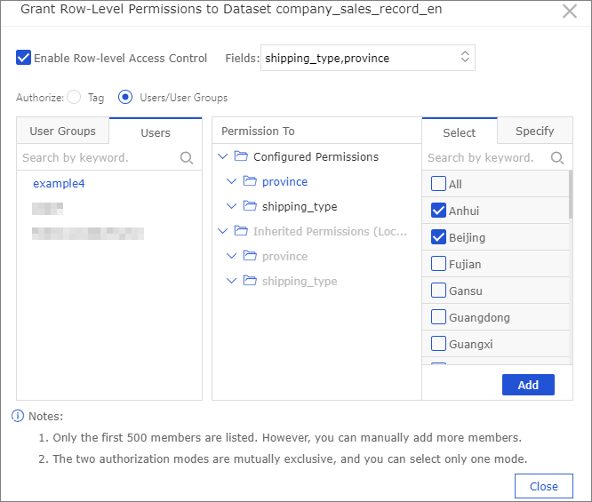Check the Guangxi checkbox

[x=438, y=344]
